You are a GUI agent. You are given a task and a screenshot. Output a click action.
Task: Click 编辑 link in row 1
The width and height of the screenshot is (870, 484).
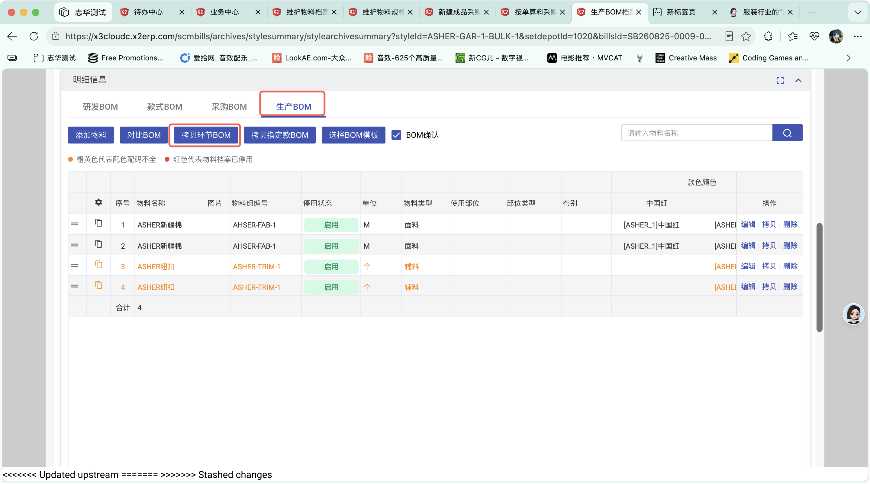coord(748,224)
